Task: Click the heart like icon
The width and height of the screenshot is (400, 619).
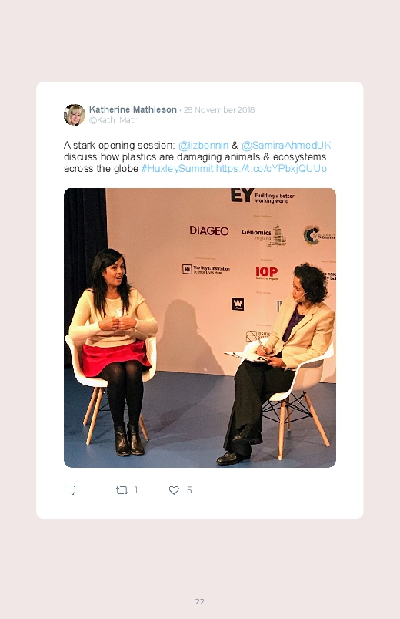Action: pyautogui.click(x=174, y=490)
